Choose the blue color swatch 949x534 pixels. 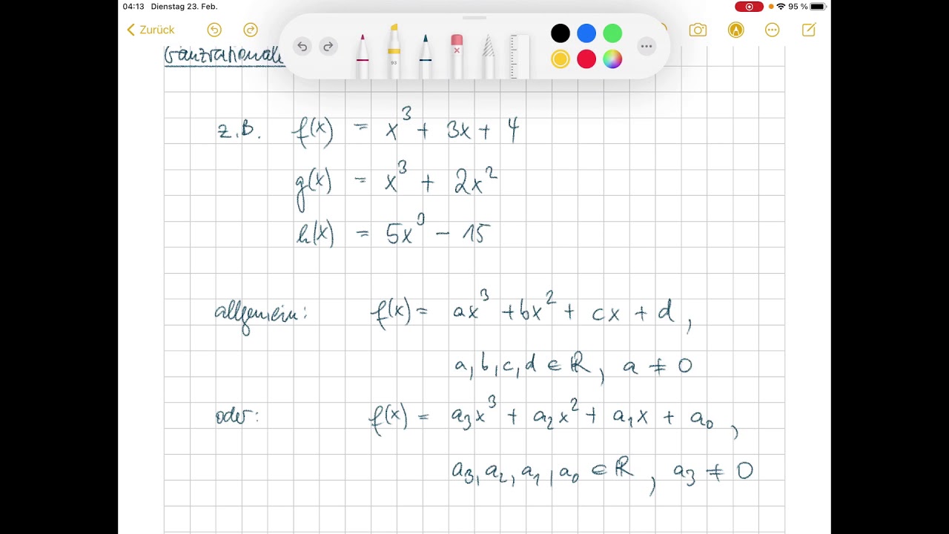click(x=586, y=33)
